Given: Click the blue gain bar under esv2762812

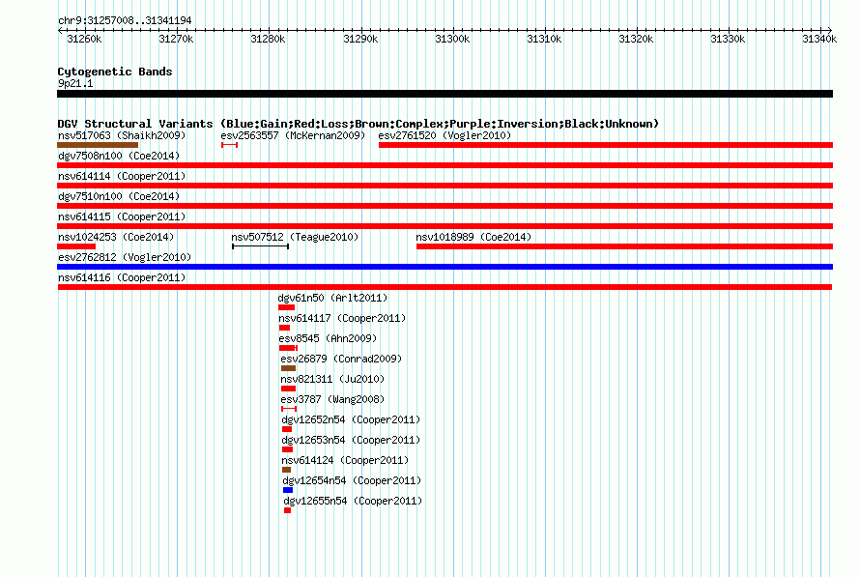Looking at the screenshot, I should point(444,267).
